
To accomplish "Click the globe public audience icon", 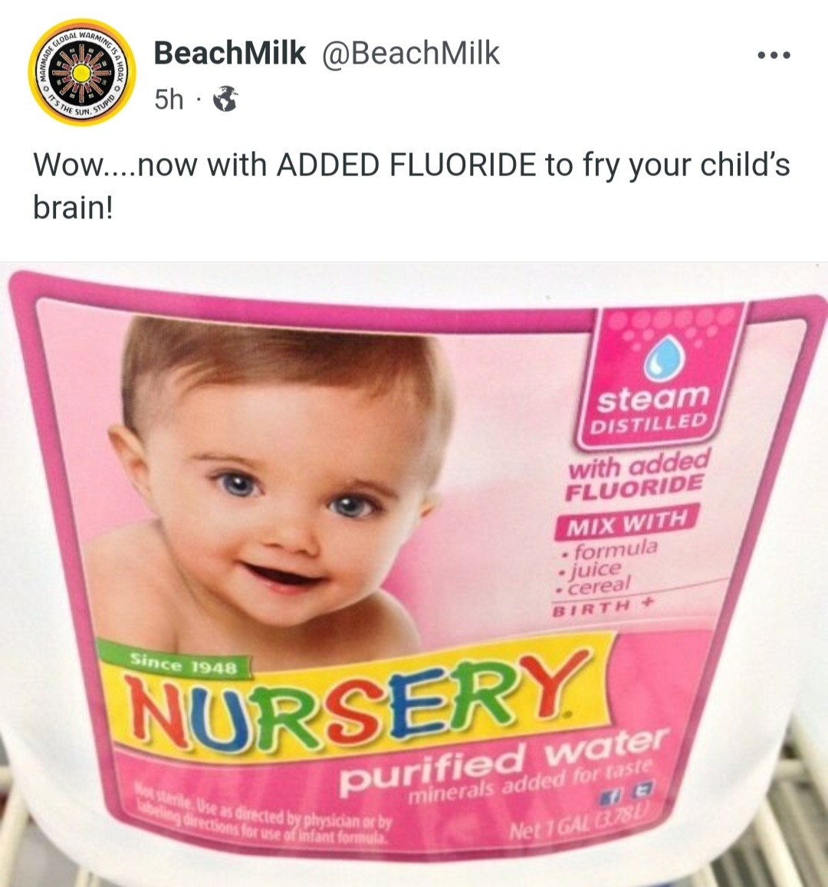I will point(225,100).
